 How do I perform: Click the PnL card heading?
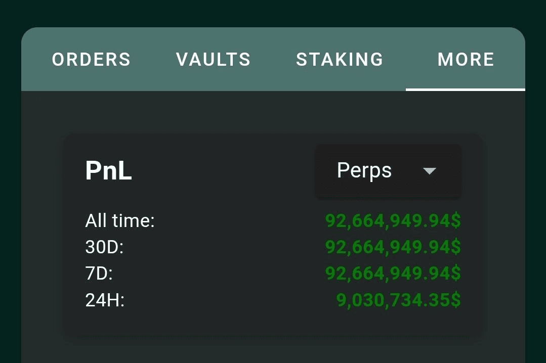coord(108,171)
